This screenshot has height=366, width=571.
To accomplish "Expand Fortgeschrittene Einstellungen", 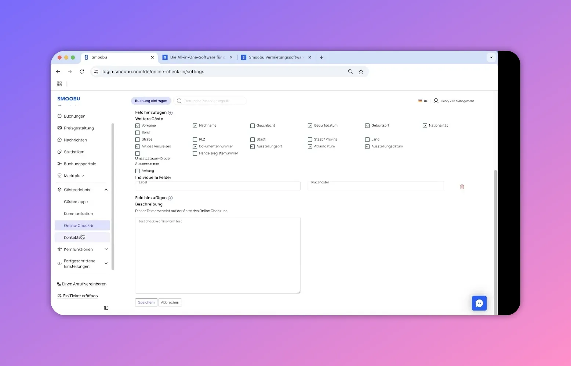I will [x=106, y=263].
